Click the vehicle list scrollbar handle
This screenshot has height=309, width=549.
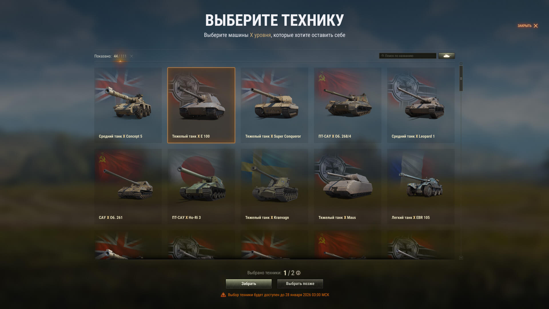461,78
